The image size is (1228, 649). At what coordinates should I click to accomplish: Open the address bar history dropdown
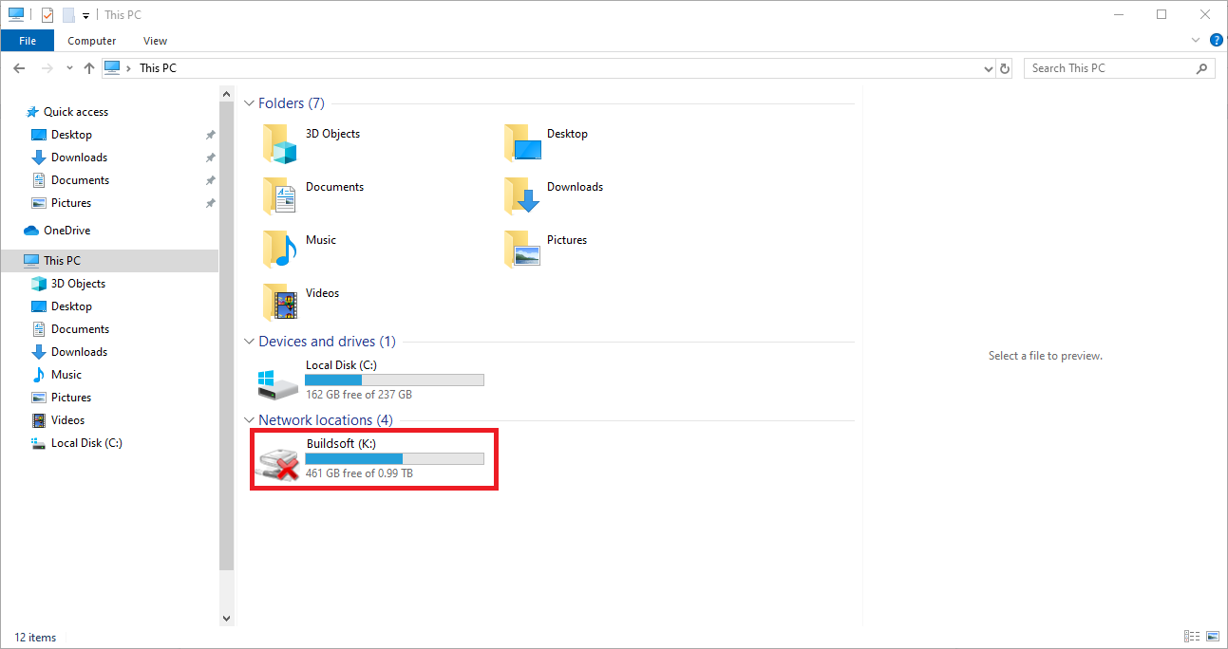click(x=989, y=68)
